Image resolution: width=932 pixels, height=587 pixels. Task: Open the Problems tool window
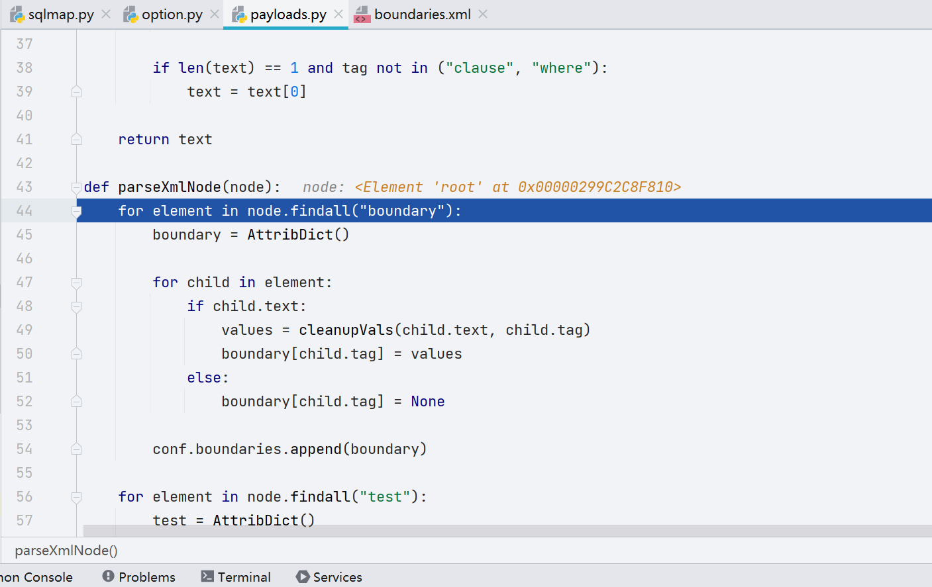click(139, 577)
